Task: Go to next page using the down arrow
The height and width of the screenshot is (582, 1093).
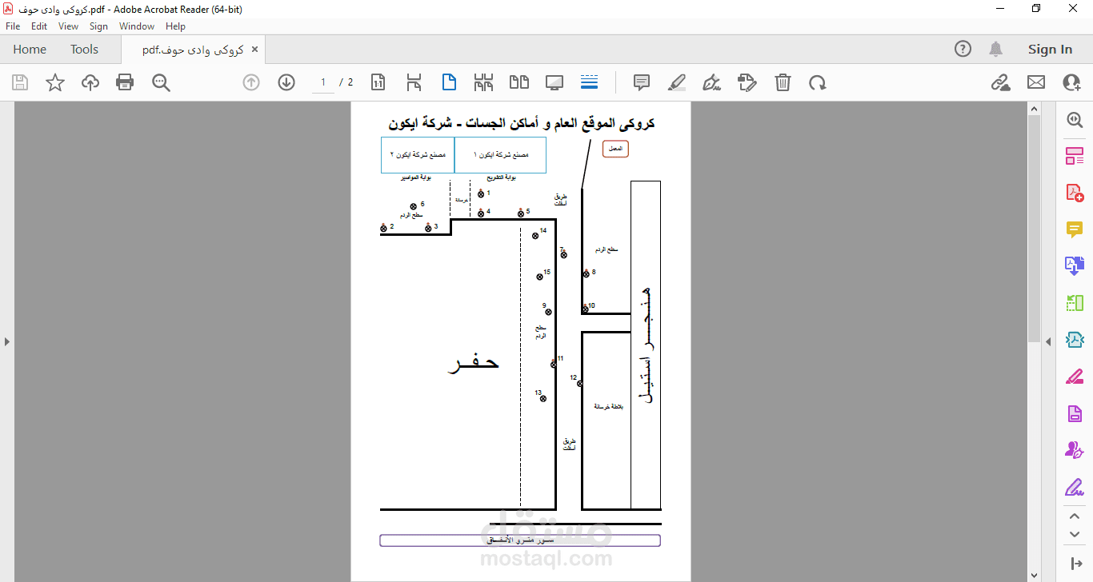Action: click(x=286, y=82)
